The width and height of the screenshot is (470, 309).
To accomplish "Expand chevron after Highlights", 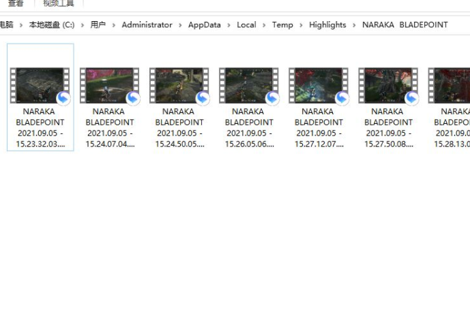I will coord(354,25).
